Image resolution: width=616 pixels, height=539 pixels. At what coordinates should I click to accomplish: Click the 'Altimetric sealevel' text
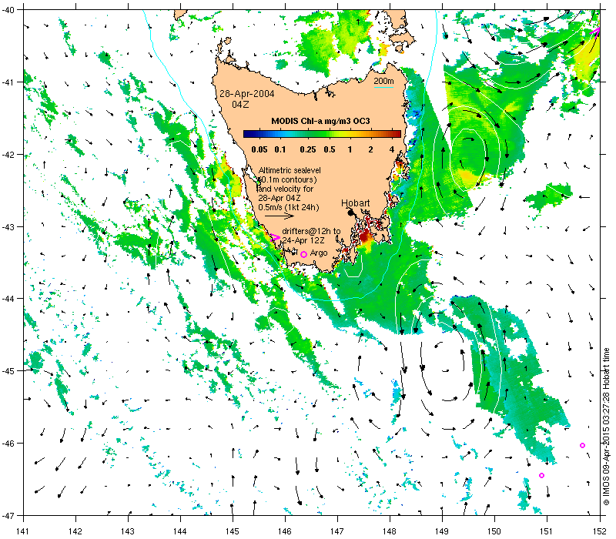290,170
